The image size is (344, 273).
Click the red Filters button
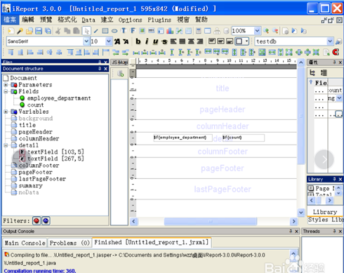[37, 220]
